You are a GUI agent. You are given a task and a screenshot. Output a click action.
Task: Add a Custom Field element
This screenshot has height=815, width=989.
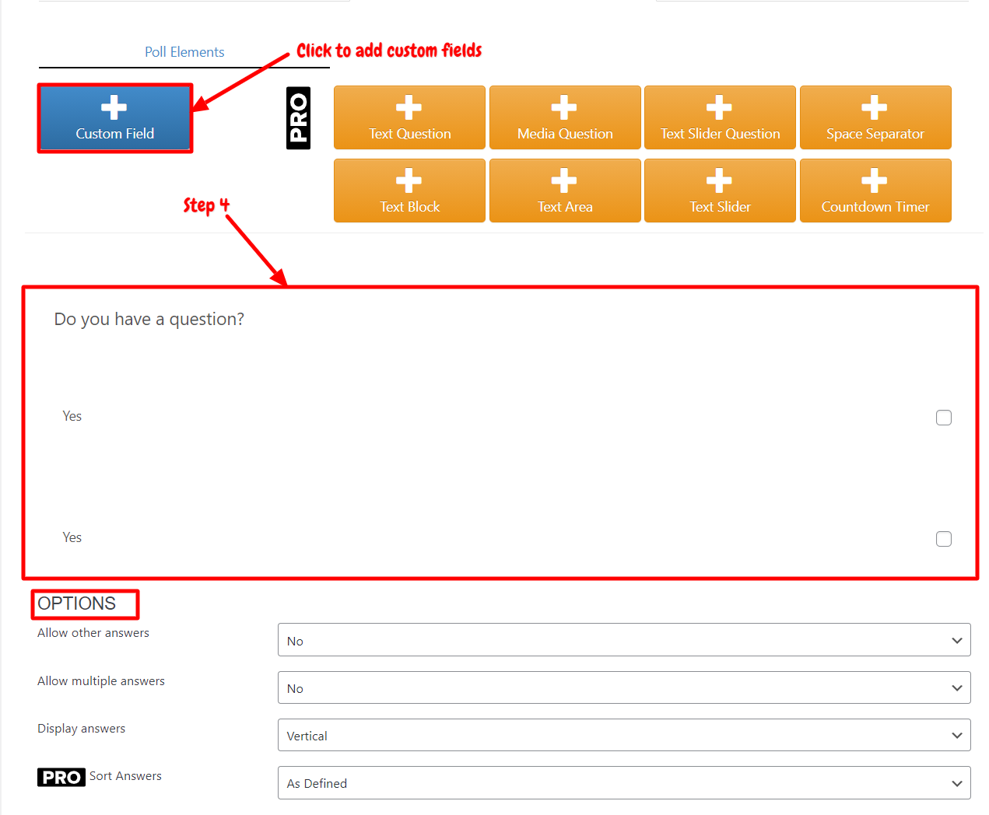pos(115,118)
